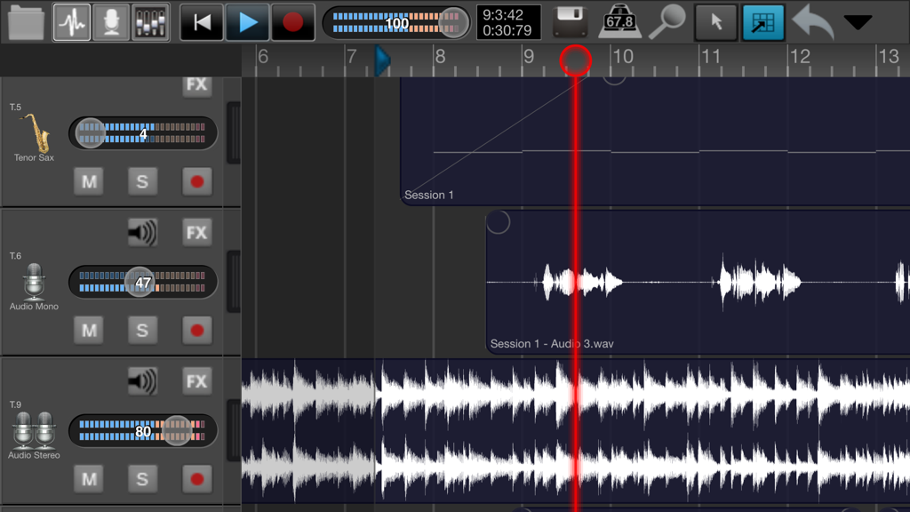Open the folder browser icon

click(25, 21)
